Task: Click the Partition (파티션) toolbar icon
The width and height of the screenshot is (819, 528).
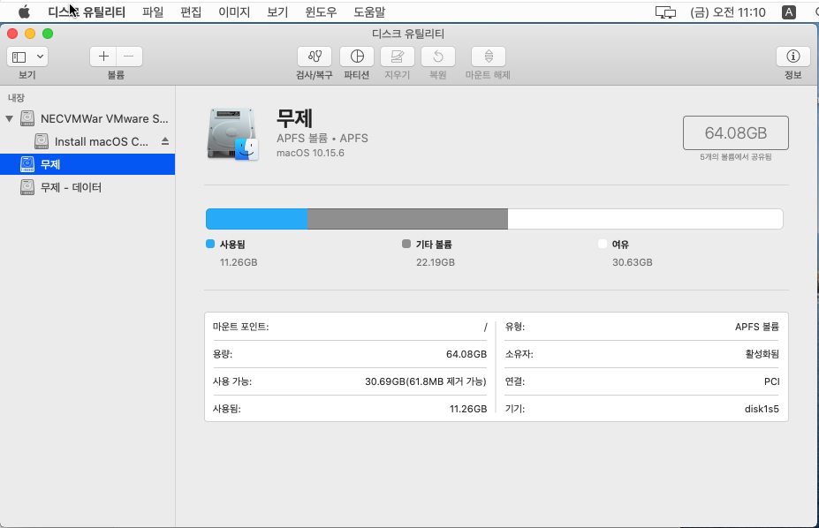Action: pyautogui.click(x=357, y=57)
